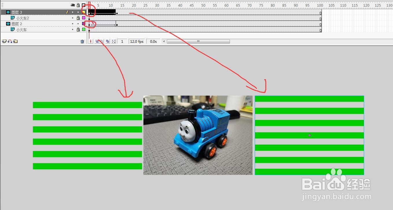393x210 pixels.
Task: Click the masked layer icon of 小火车
Action: tap(13, 29)
